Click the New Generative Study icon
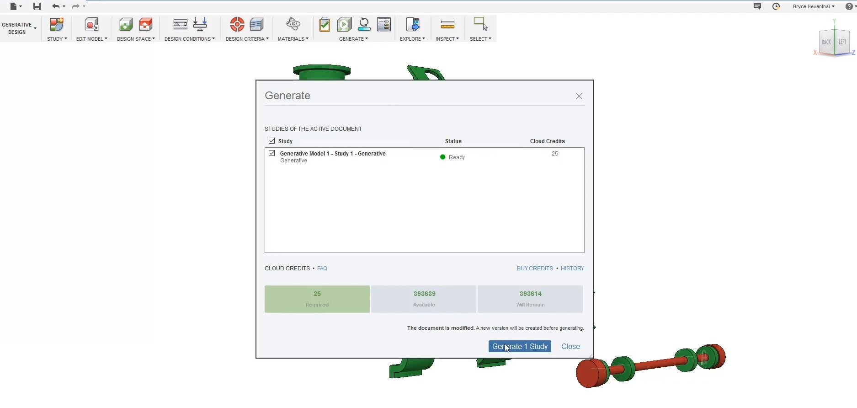 (57, 25)
